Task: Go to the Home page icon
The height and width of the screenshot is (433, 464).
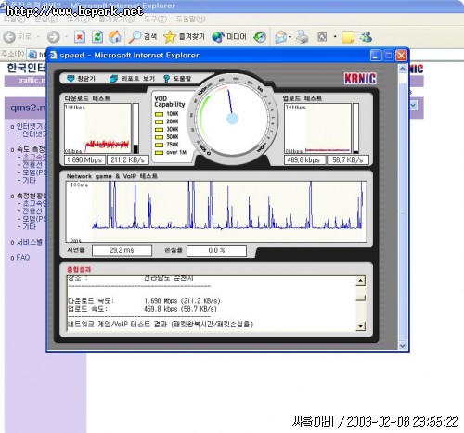Action: click(x=114, y=36)
